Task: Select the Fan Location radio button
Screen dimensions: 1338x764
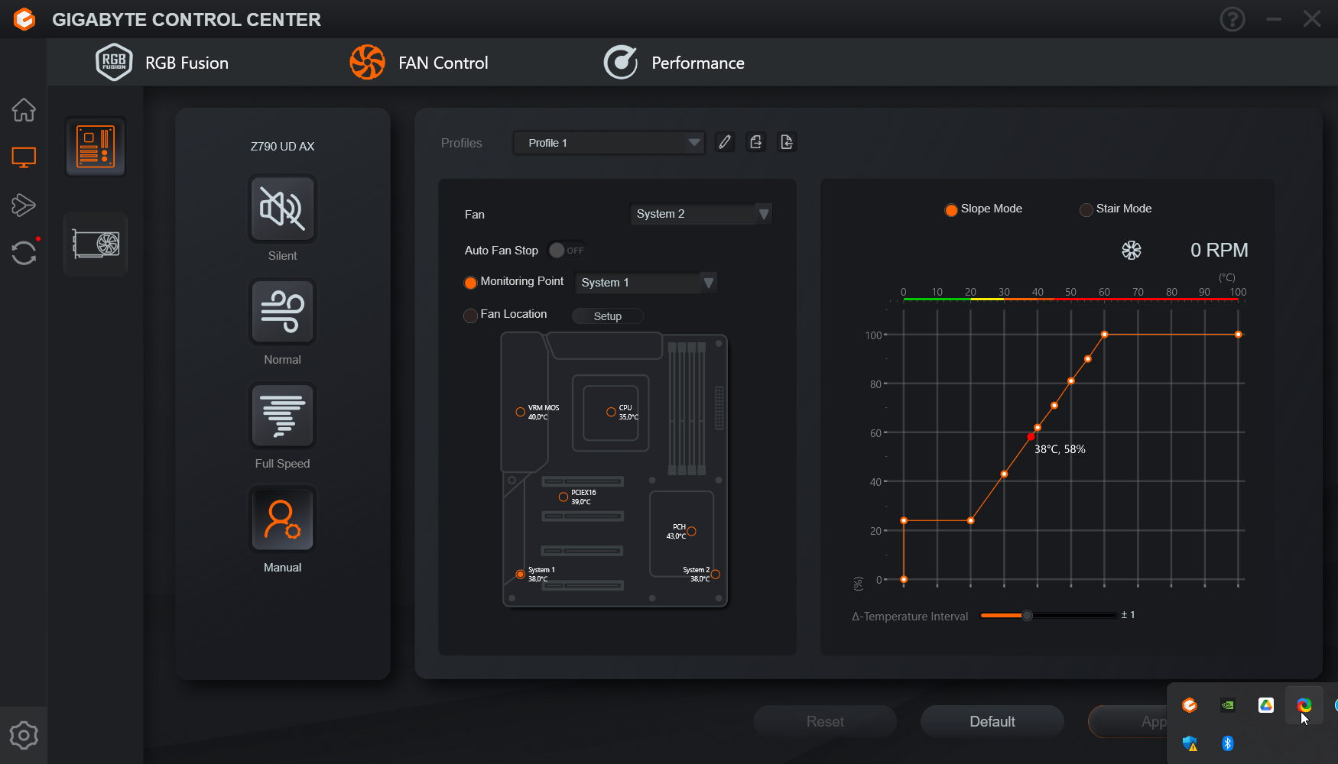Action: 471,316
